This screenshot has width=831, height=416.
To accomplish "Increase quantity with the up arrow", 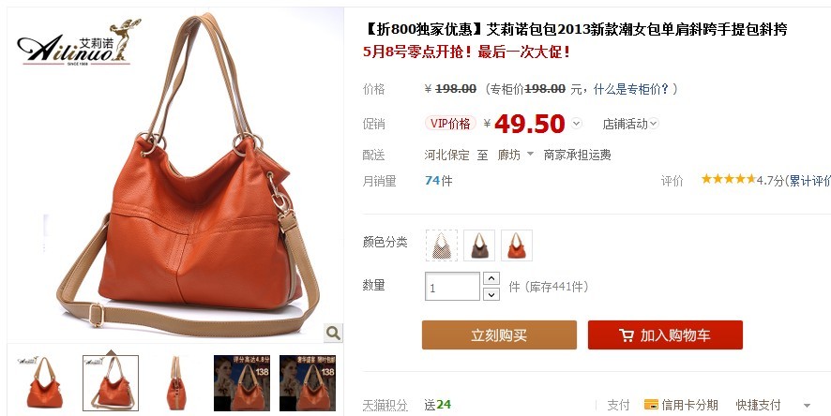I will (x=491, y=278).
